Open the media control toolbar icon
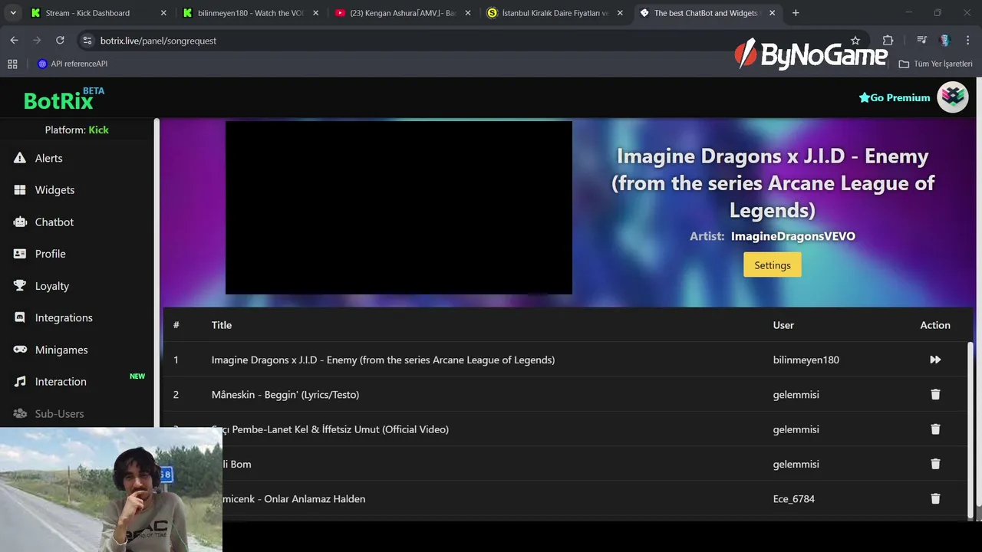The image size is (982, 552). [921, 41]
